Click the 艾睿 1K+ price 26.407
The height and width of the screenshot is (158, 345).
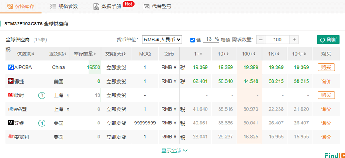[276, 123]
